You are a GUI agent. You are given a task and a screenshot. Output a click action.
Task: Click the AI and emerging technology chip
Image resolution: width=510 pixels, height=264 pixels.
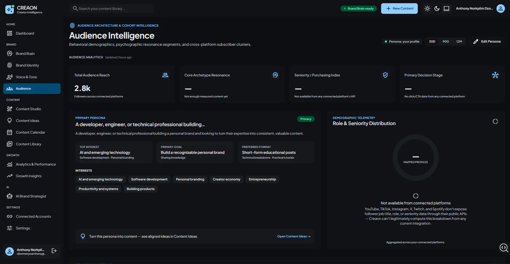tap(100, 179)
